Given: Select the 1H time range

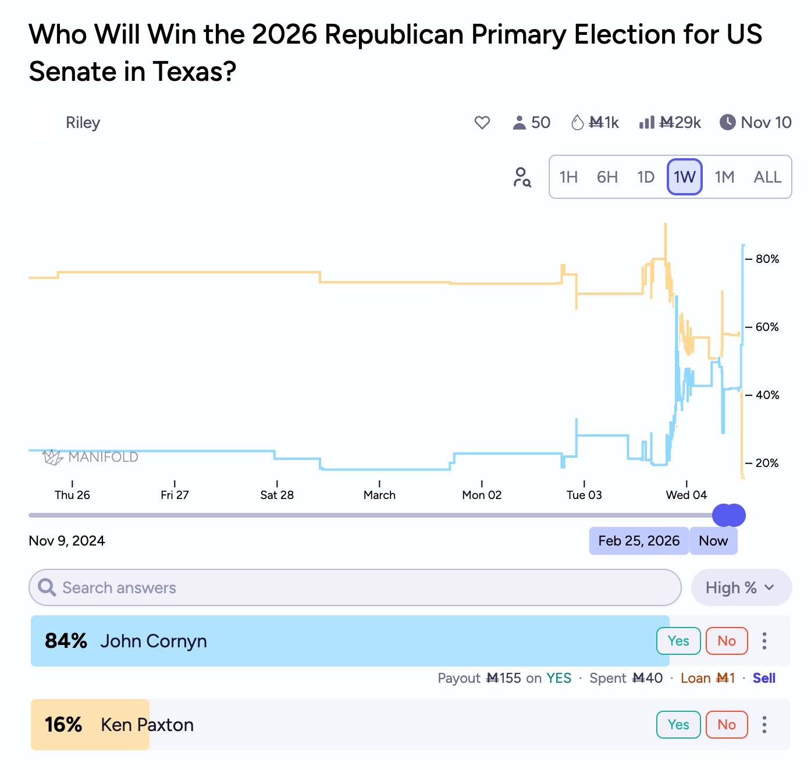Looking at the screenshot, I should [568, 177].
